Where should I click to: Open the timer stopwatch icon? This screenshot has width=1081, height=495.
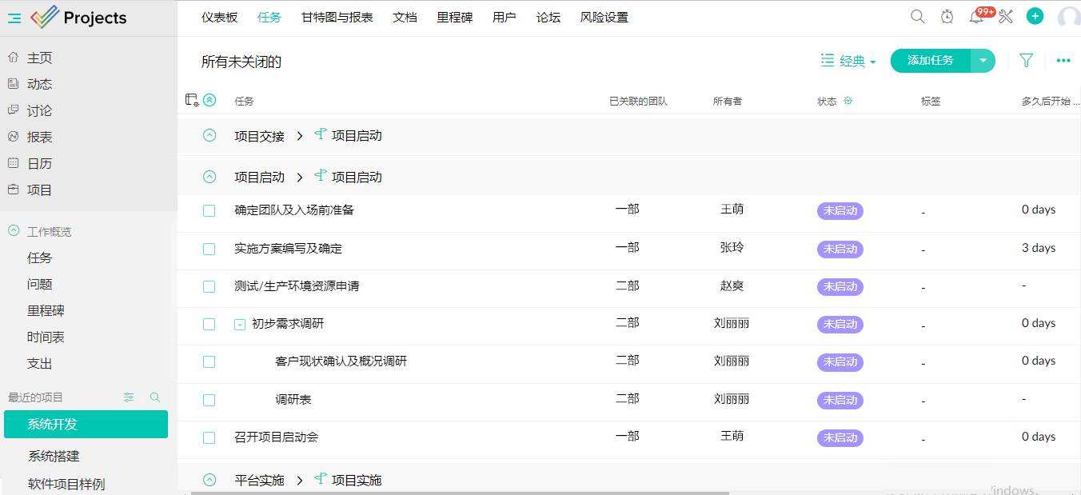tap(947, 17)
